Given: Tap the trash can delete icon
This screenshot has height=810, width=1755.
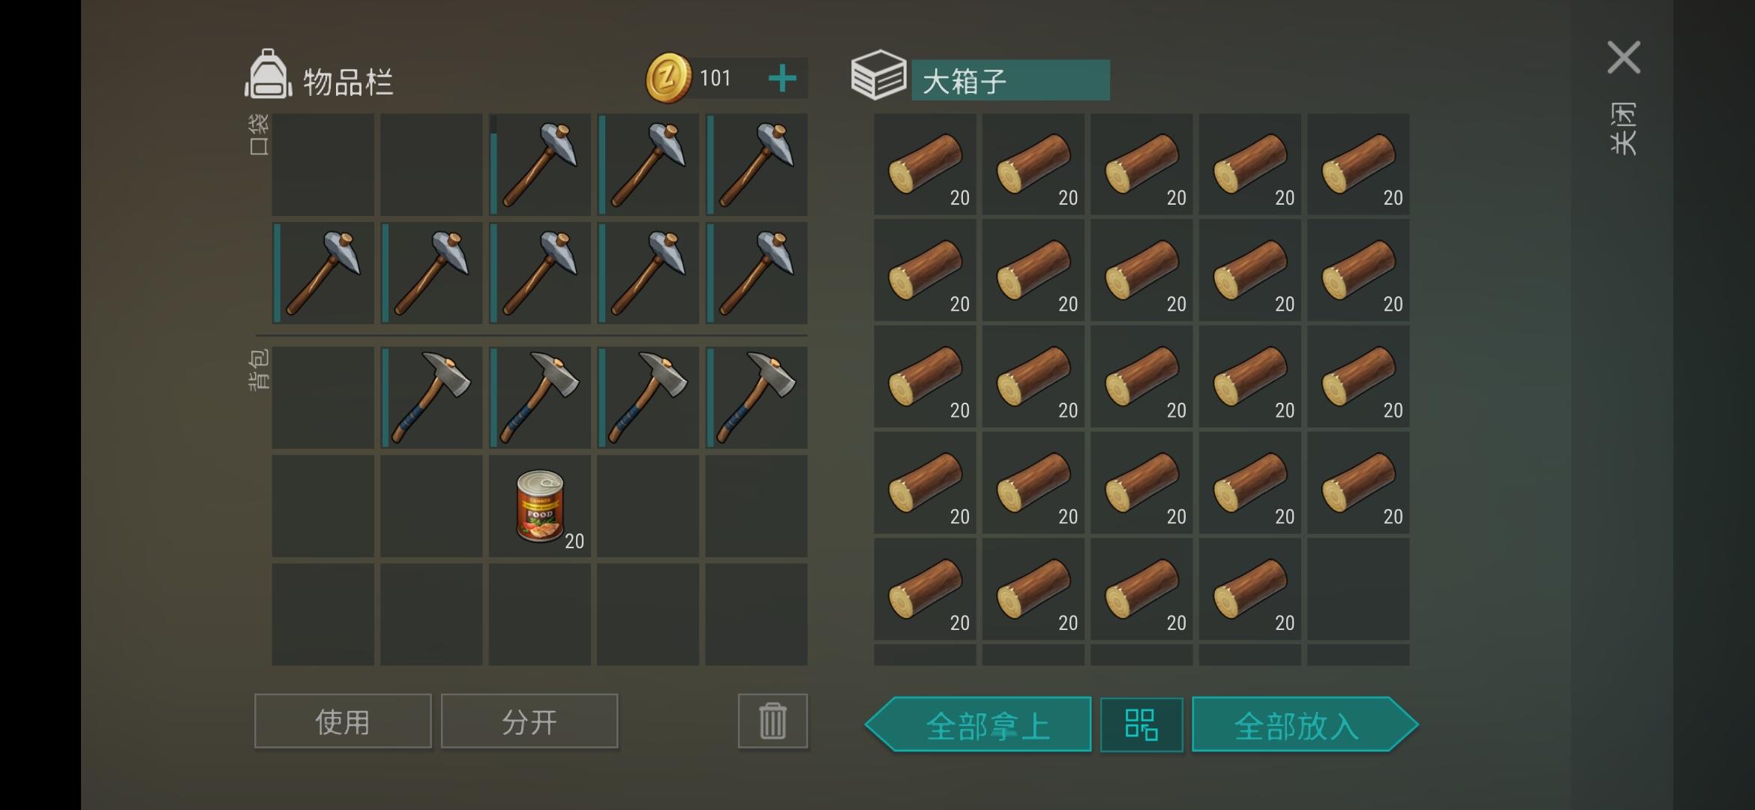Looking at the screenshot, I should (772, 721).
